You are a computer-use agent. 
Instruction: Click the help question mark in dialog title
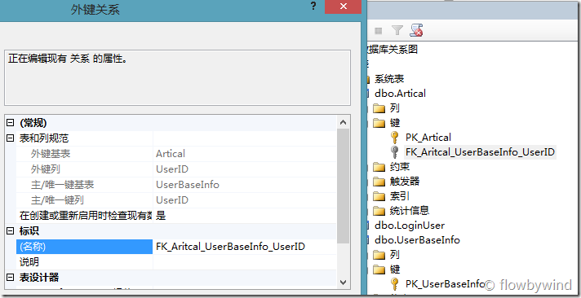[313, 7]
